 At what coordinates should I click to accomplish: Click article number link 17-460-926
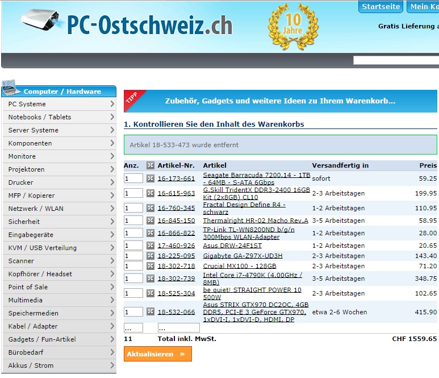pyautogui.click(x=176, y=246)
